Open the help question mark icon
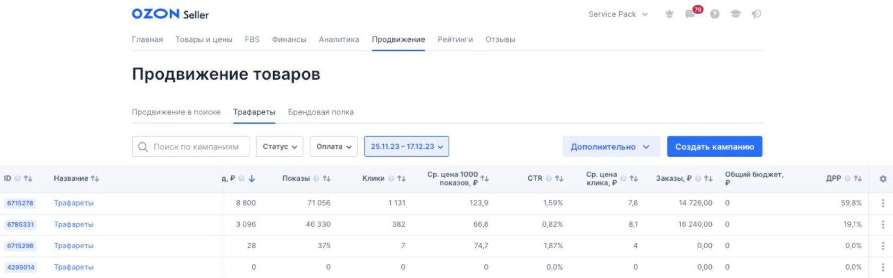Viewport: 893px width, 278px height. click(715, 14)
